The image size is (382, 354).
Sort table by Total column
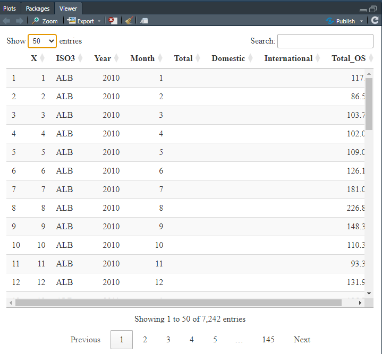click(x=187, y=58)
